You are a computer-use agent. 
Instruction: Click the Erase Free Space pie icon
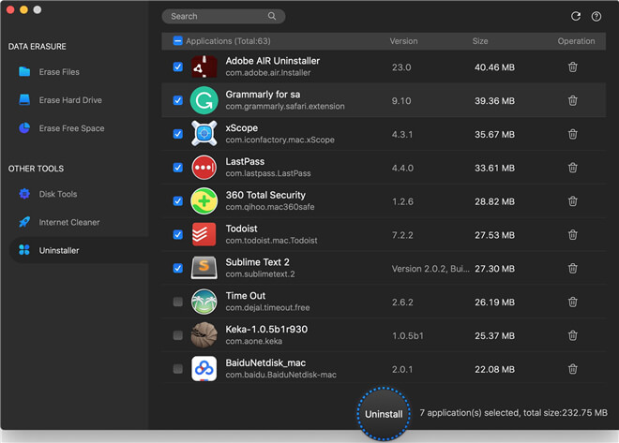point(24,128)
